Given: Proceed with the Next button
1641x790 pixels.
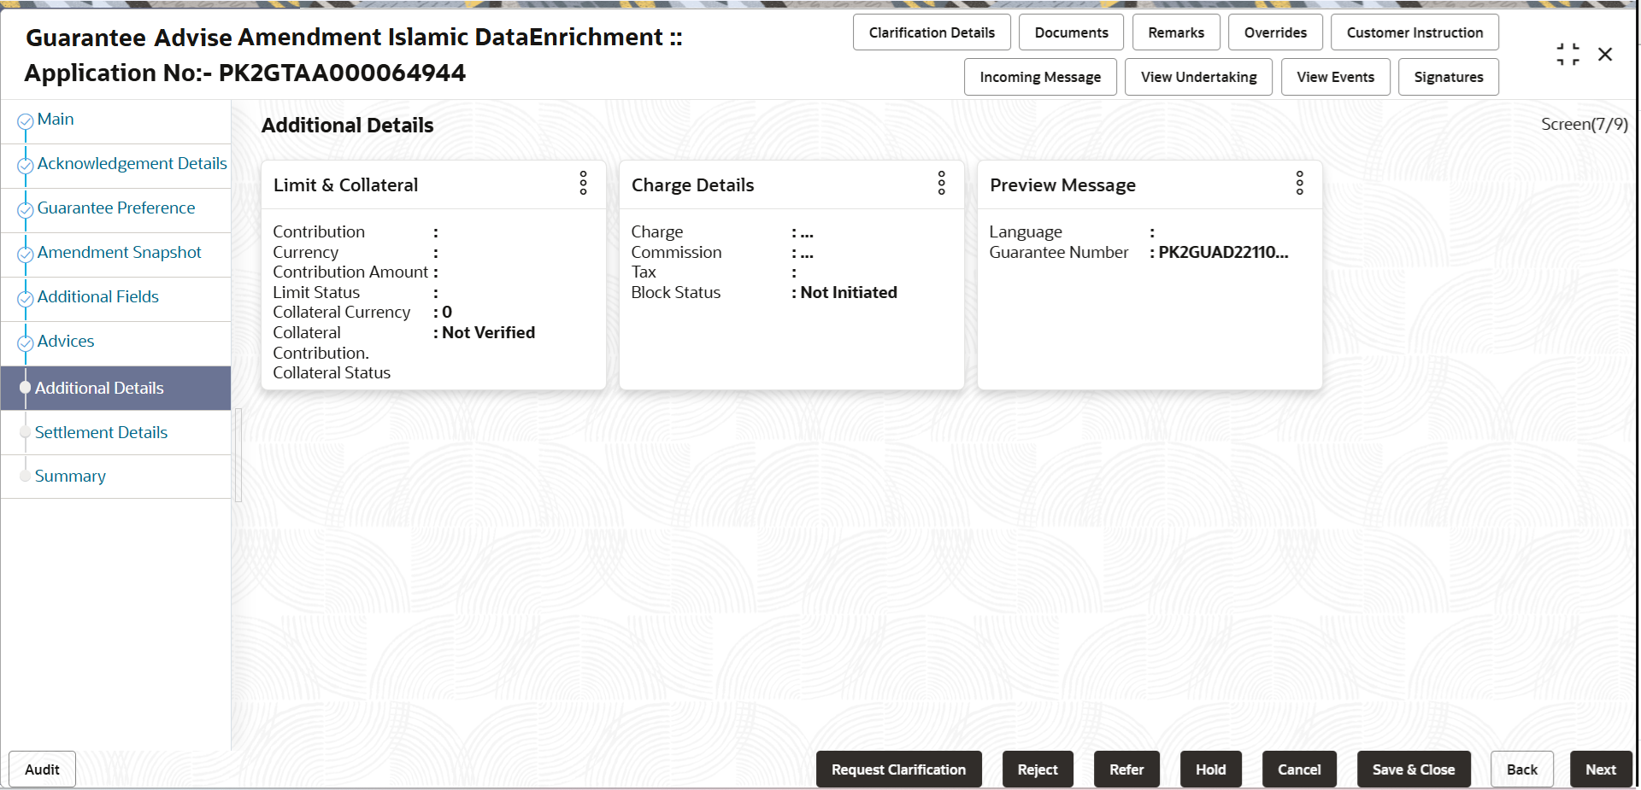Looking at the screenshot, I should [x=1601, y=770].
